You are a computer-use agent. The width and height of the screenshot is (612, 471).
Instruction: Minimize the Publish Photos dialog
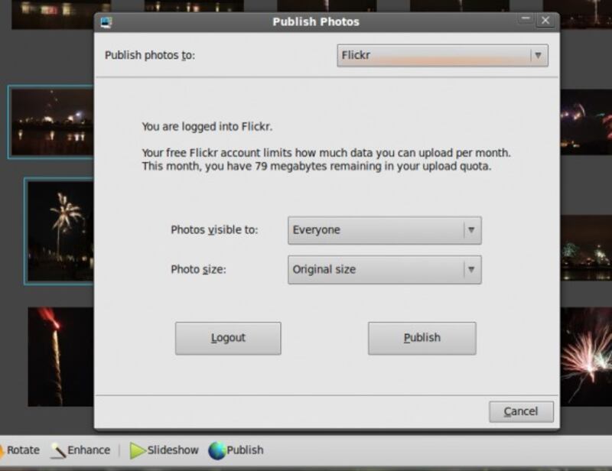tap(526, 21)
